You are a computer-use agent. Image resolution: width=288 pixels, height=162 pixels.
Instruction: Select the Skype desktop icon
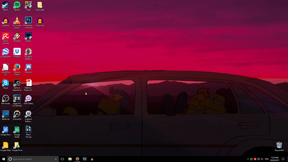click(x=5, y=84)
